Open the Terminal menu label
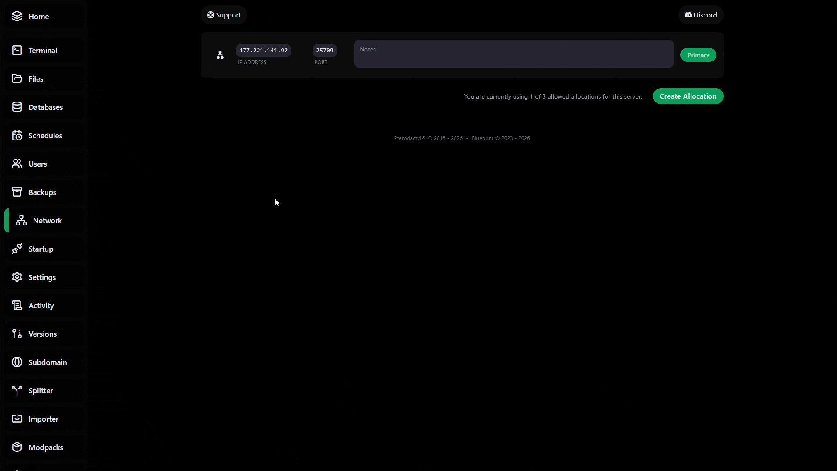Screen dimensions: 837x471 click(43, 51)
